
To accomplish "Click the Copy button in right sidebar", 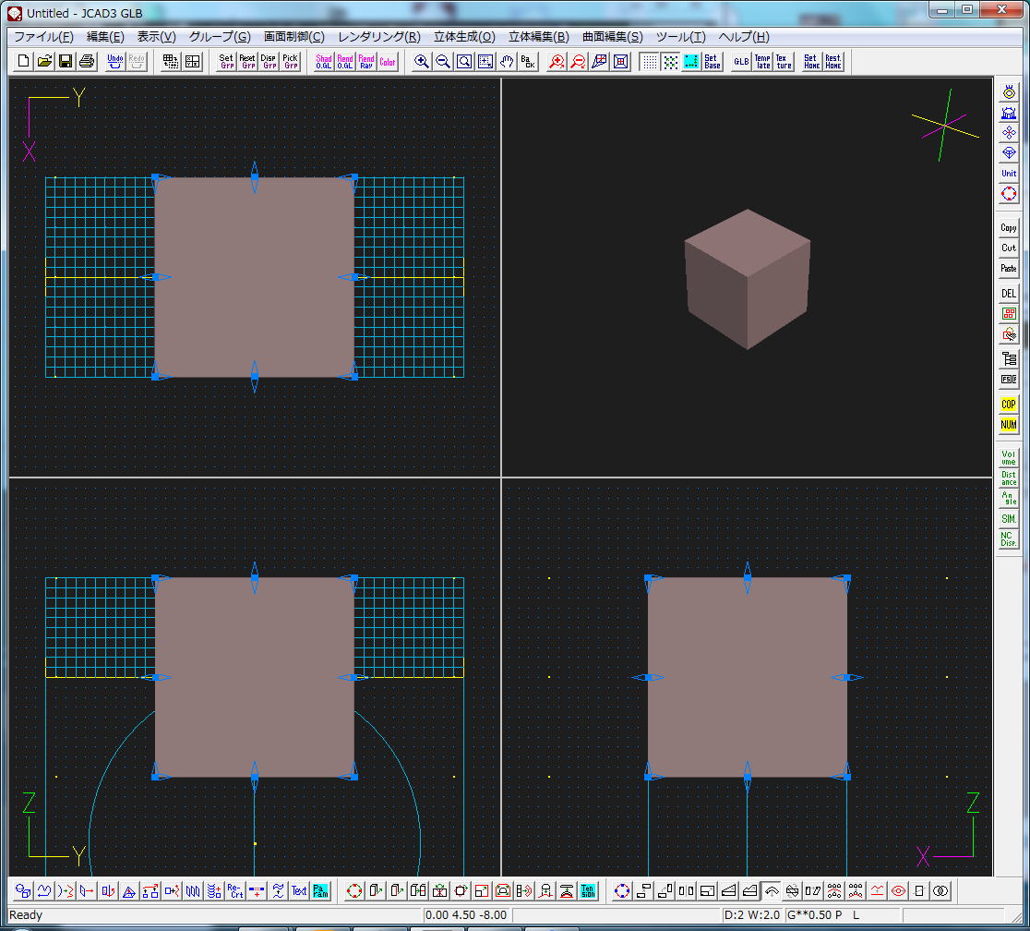I will pos(1009,228).
